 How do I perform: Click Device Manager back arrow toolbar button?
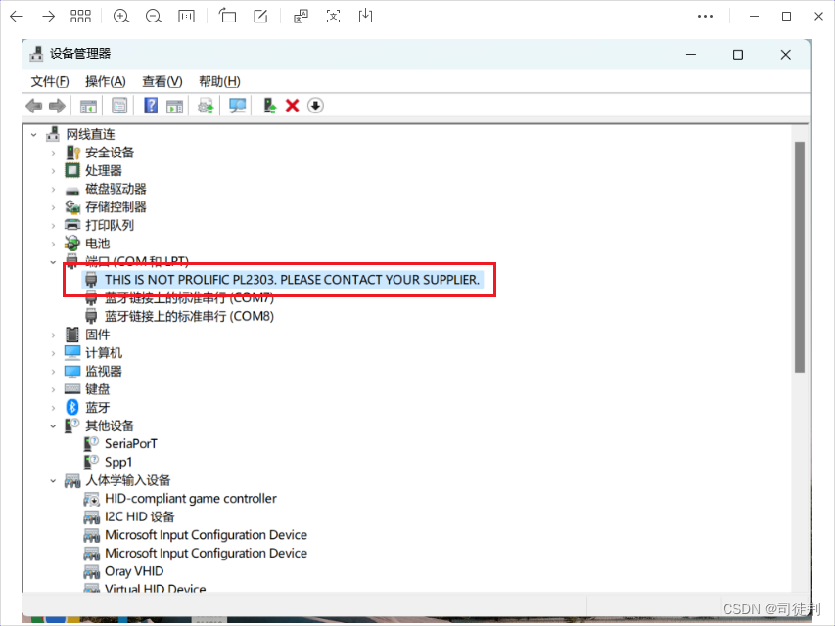[34, 106]
